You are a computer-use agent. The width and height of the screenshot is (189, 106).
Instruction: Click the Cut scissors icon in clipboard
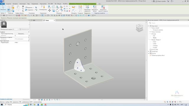pyautogui.click(x=23, y=6)
